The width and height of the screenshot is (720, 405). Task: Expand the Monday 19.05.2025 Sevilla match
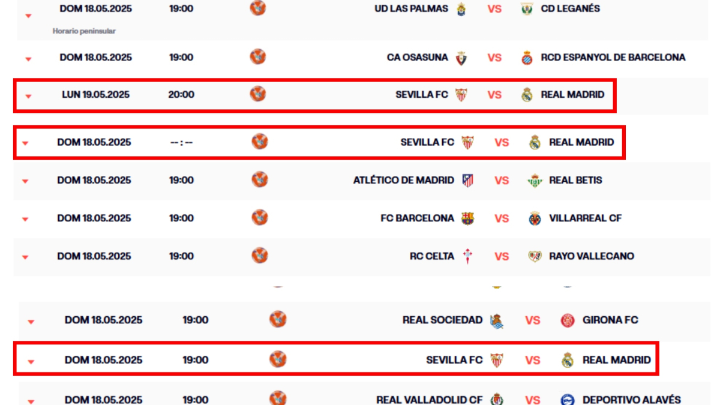pyautogui.click(x=28, y=96)
